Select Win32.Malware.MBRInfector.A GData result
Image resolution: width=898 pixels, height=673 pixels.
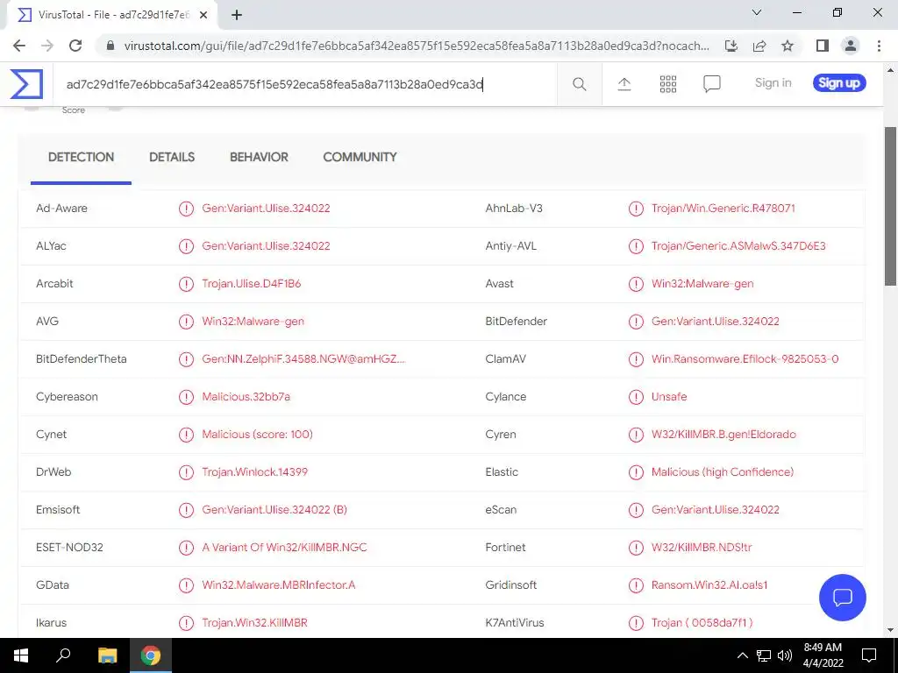click(278, 585)
